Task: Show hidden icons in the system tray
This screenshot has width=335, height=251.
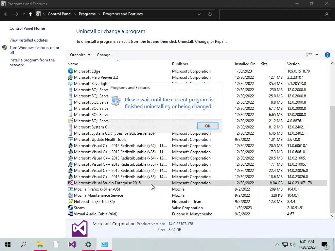Action: (x=277, y=244)
